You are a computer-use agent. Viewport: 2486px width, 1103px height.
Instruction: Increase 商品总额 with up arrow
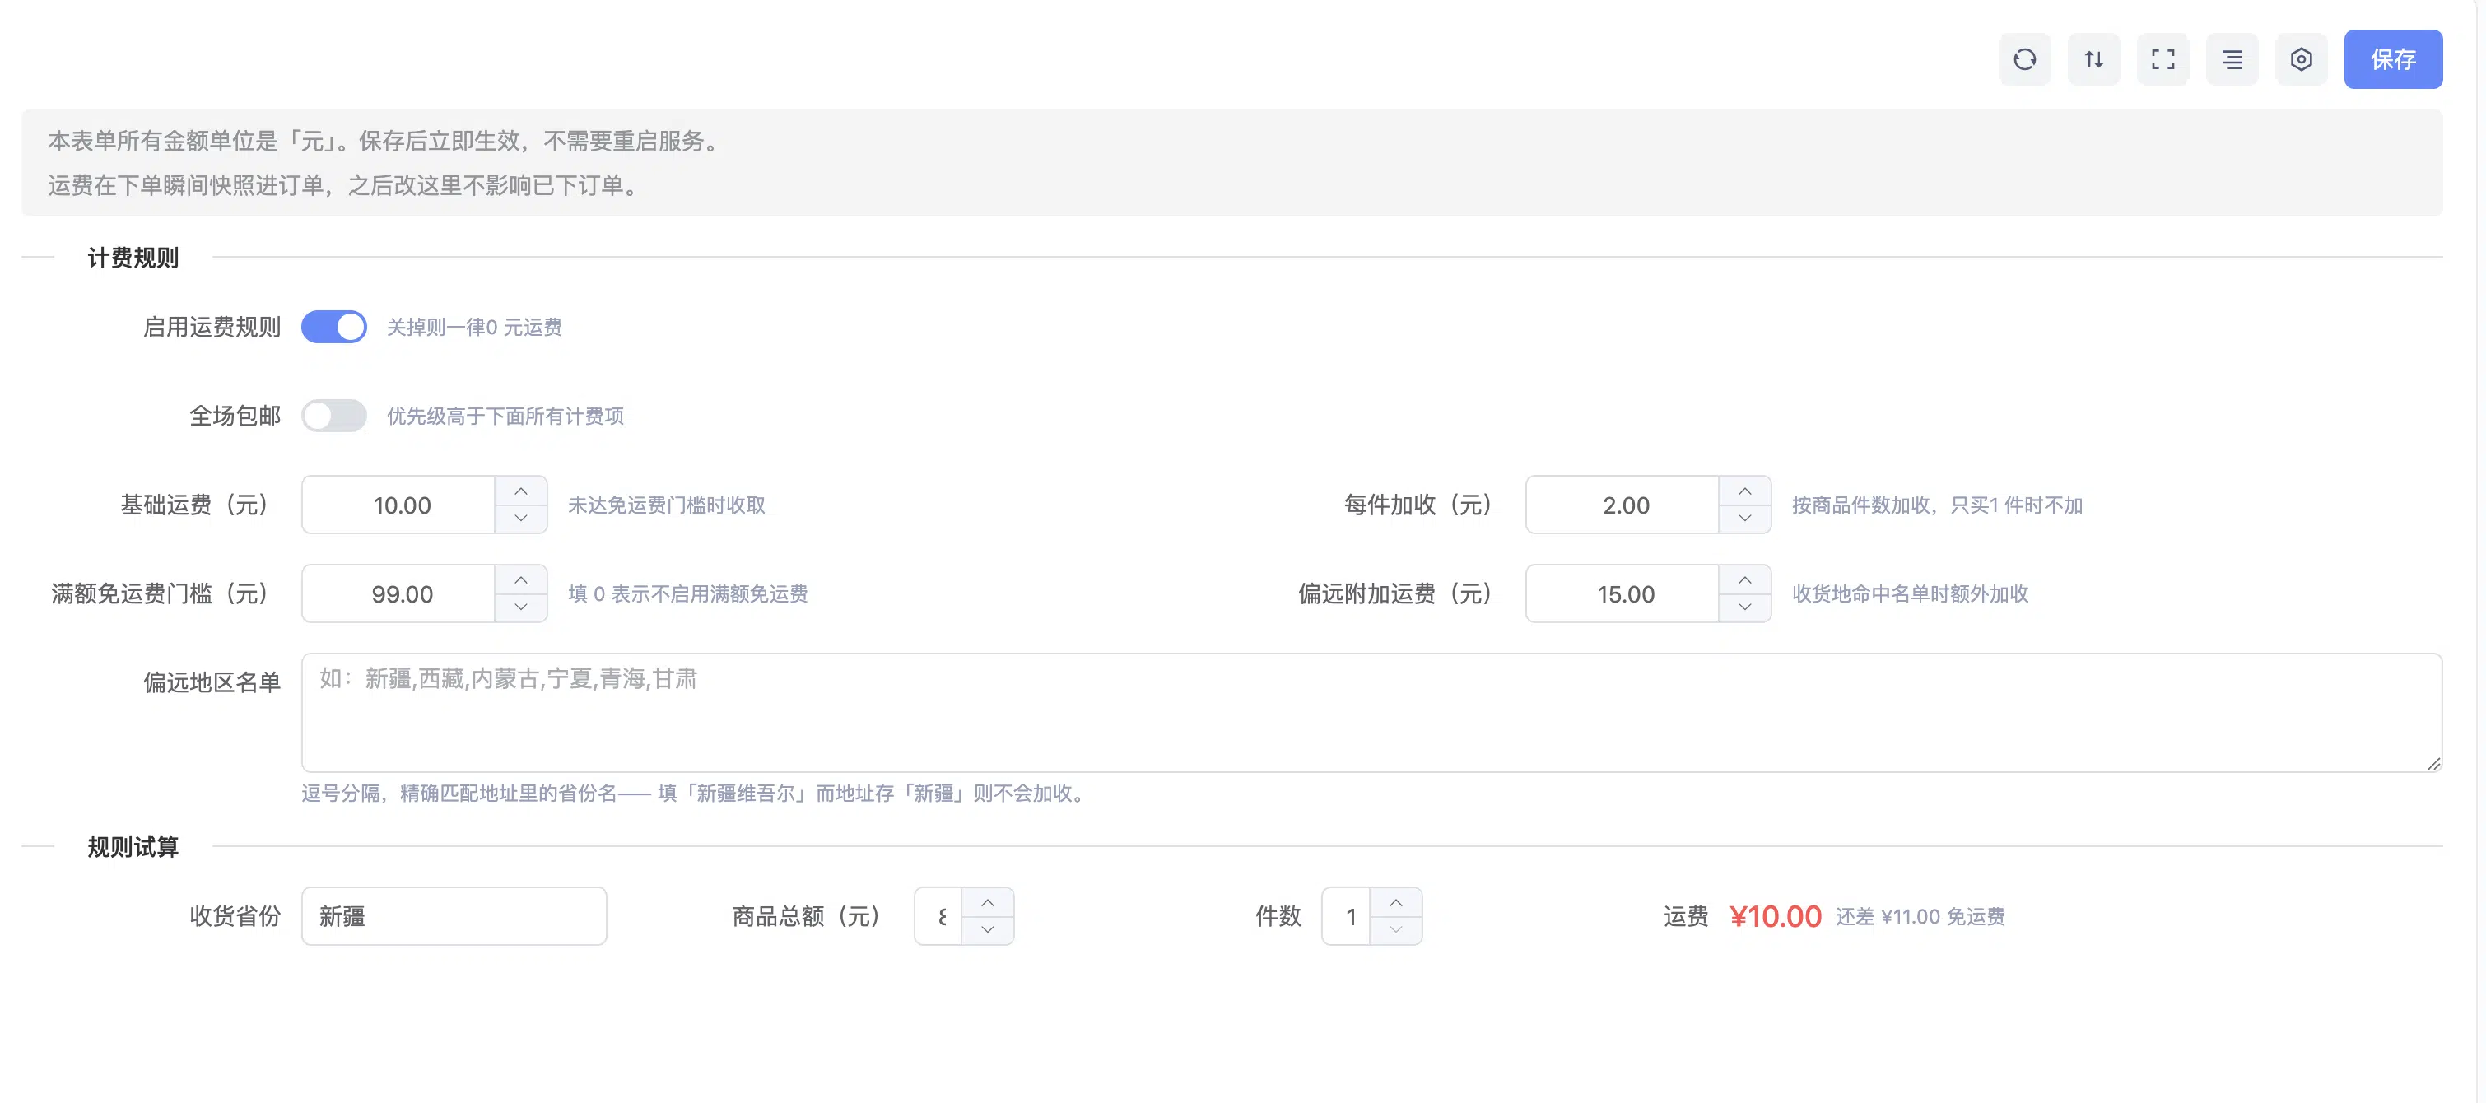[987, 902]
